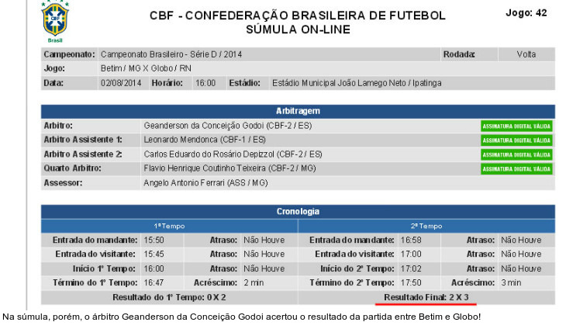Click Arbitro Assistente 2's green signature badge
The width and height of the screenshot is (566, 329).
click(x=516, y=154)
